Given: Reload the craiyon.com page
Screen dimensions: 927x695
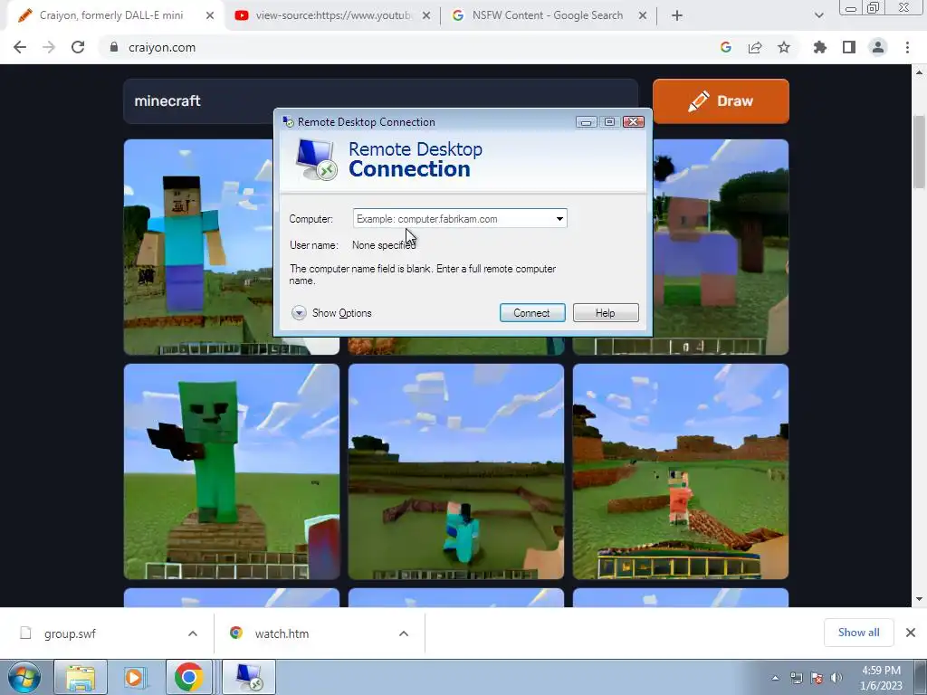Looking at the screenshot, I should (x=78, y=47).
